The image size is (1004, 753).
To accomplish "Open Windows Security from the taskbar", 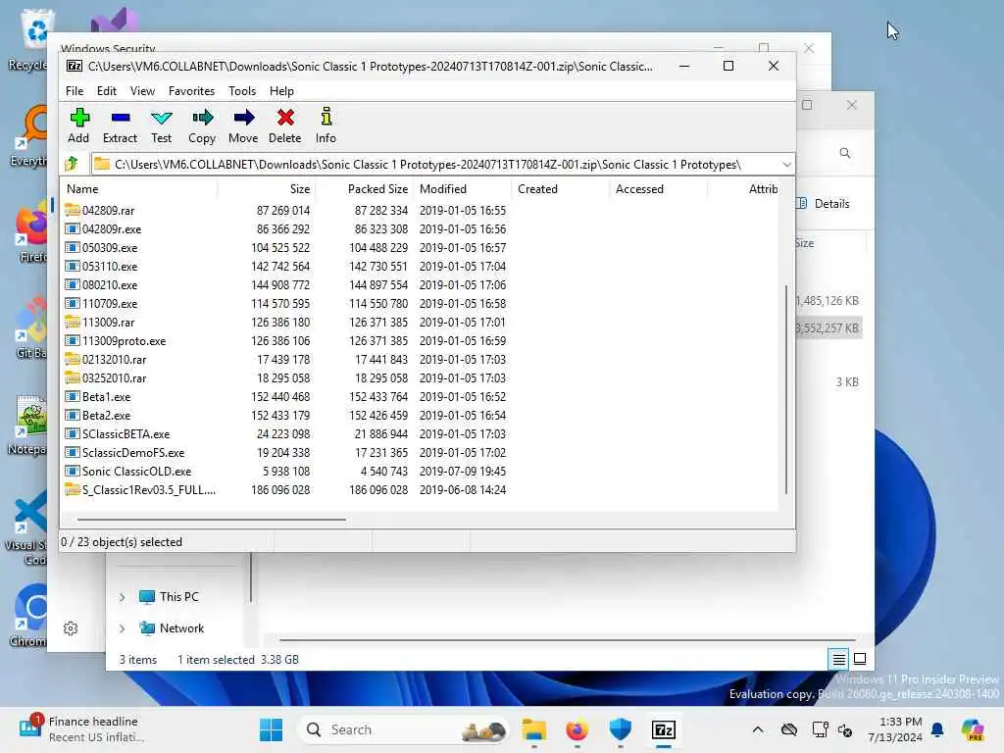I will coord(620,729).
